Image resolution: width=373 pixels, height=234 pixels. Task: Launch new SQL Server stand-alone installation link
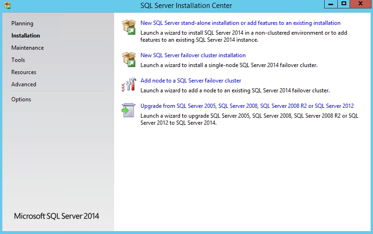point(240,23)
